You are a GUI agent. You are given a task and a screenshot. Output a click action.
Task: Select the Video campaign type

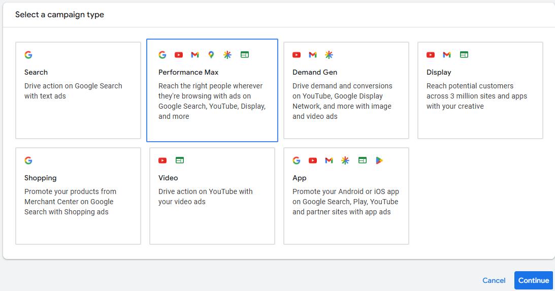coord(212,196)
